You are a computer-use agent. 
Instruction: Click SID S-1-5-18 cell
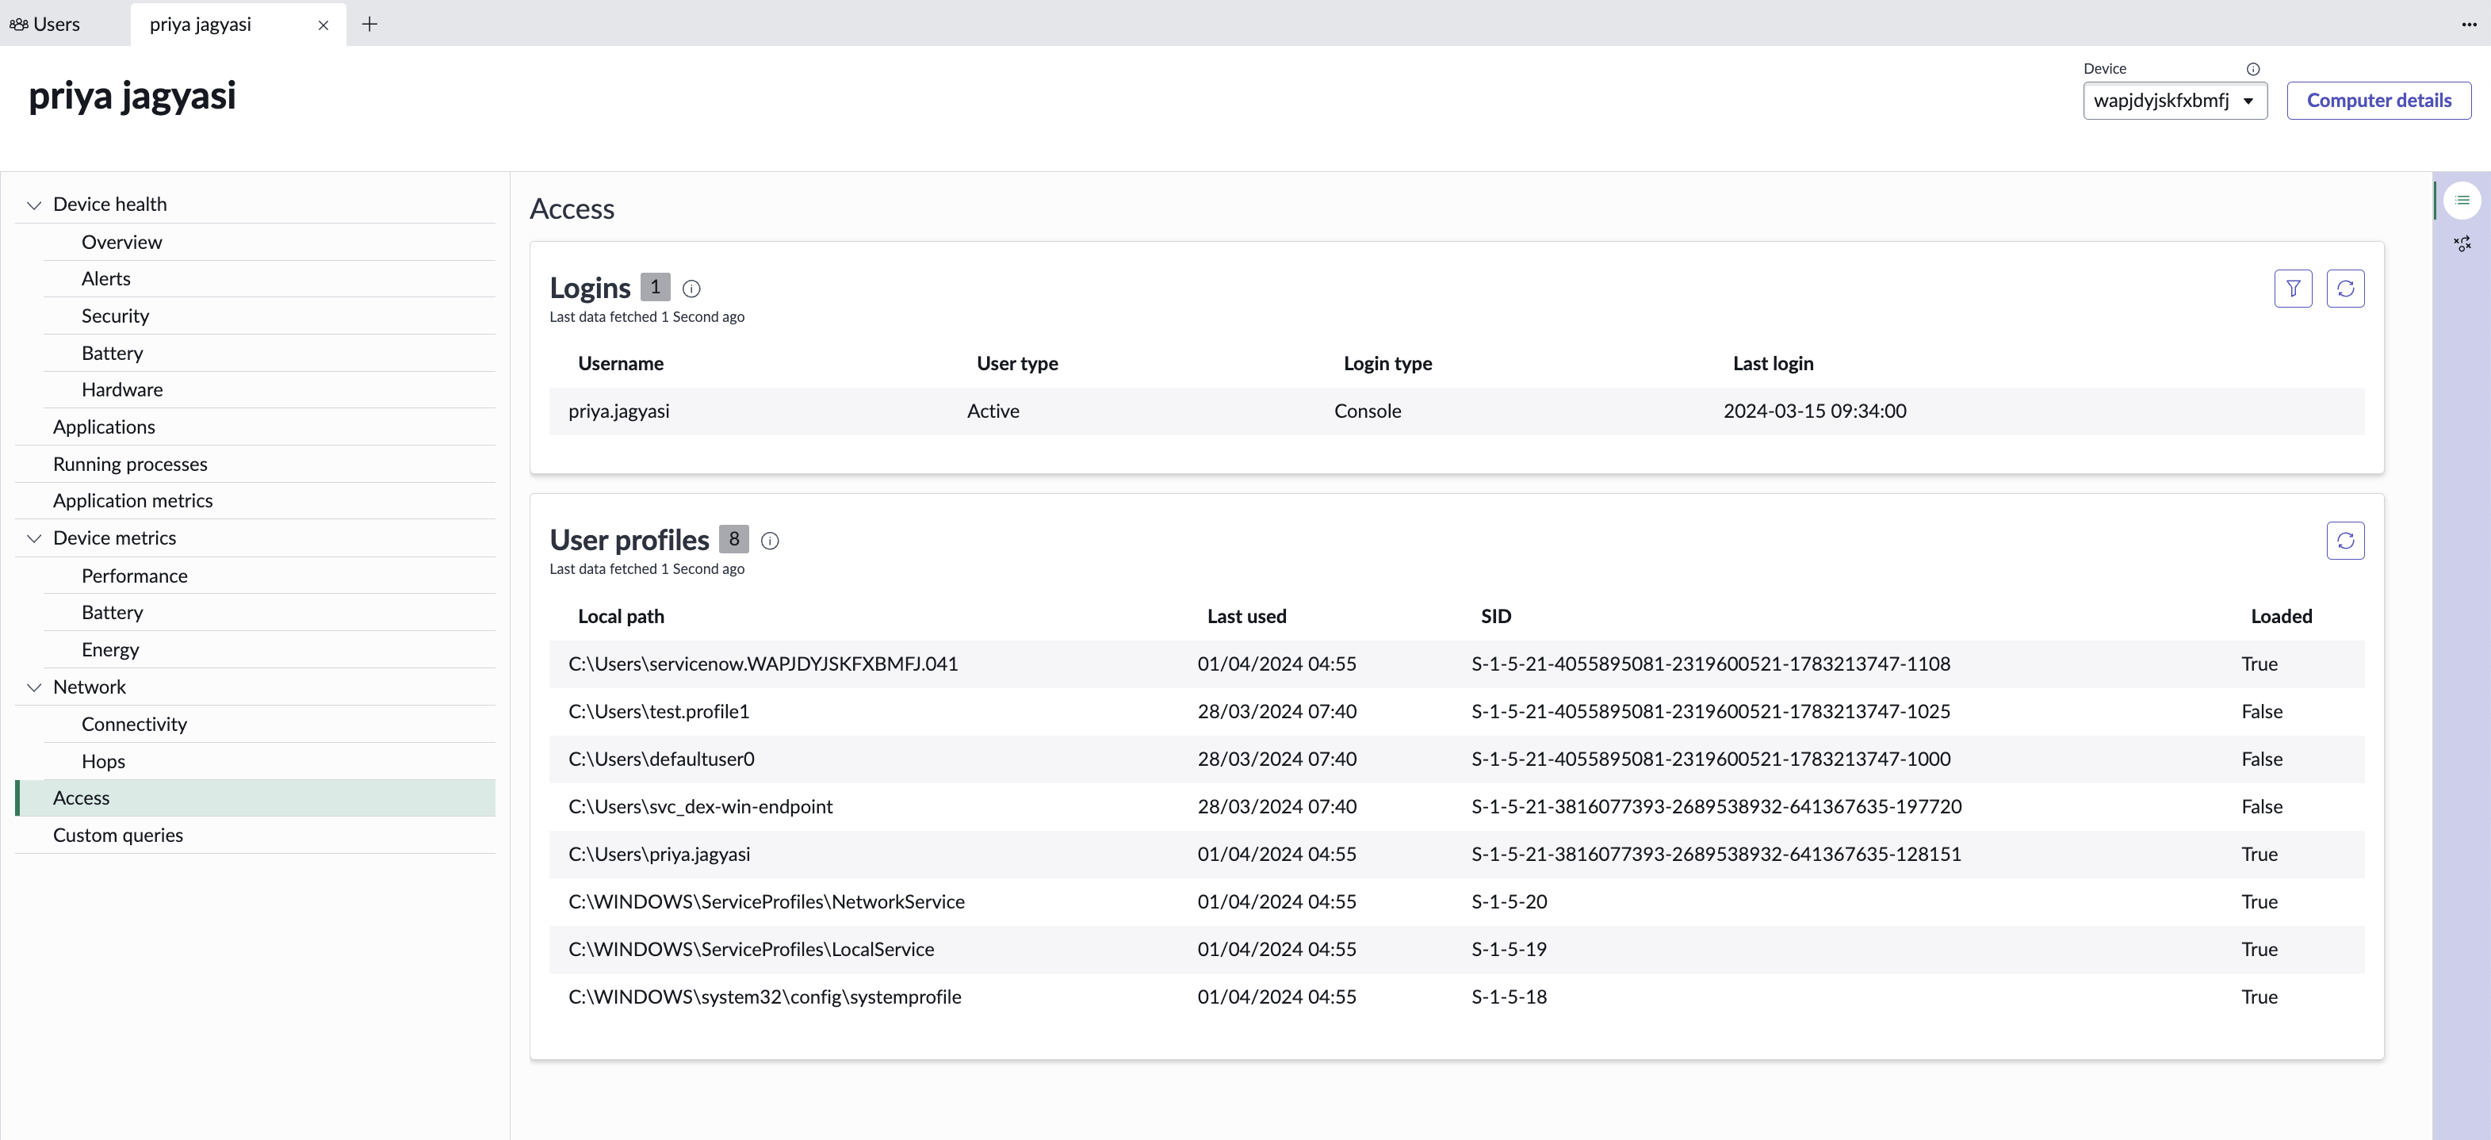pyautogui.click(x=1509, y=997)
